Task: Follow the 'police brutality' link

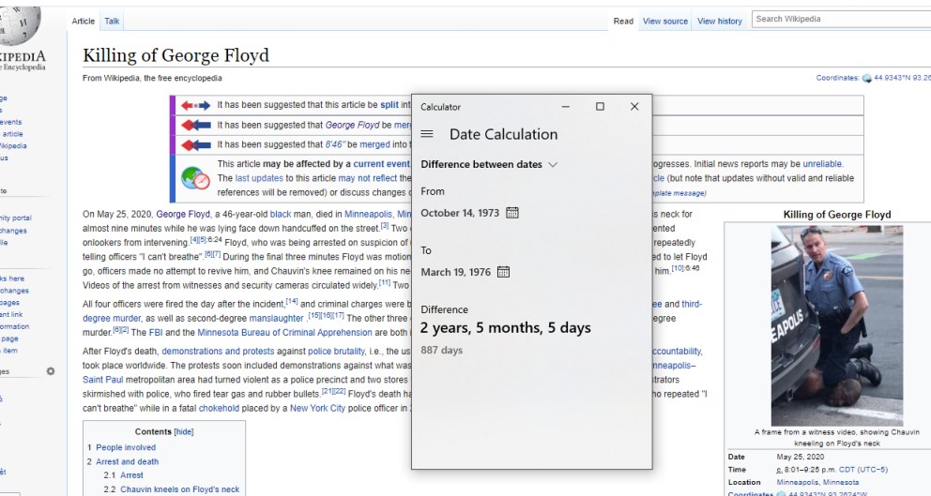Action: pyautogui.click(x=336, y=352)
